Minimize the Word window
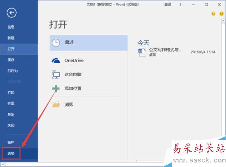Screen dimensions: 226x167 coord(193,5)
